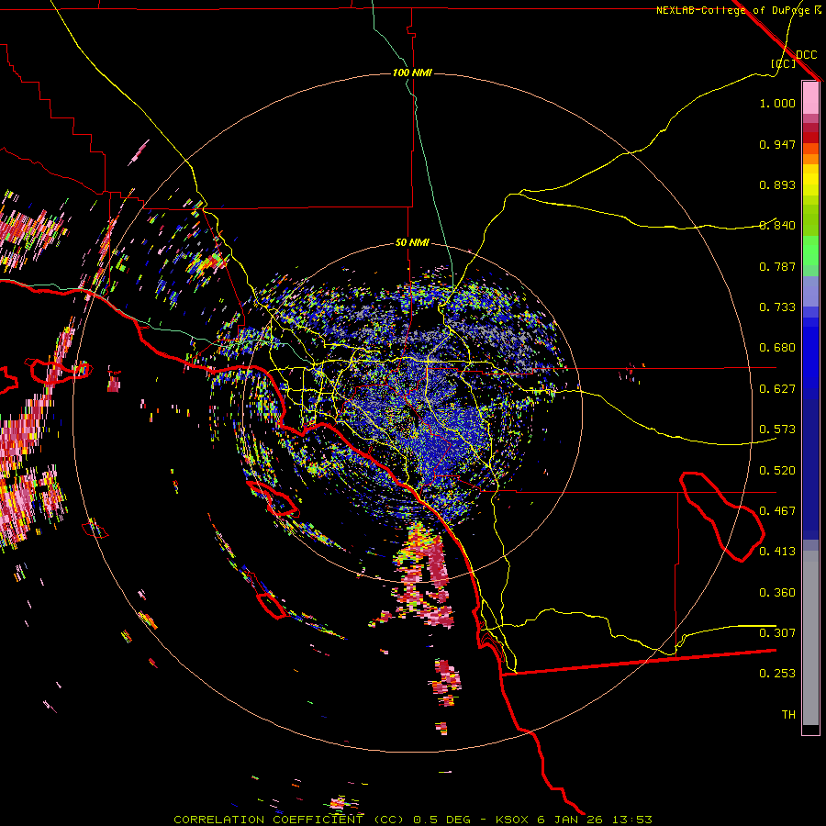Click the 0.520 scale value

[x=777, y=471]
